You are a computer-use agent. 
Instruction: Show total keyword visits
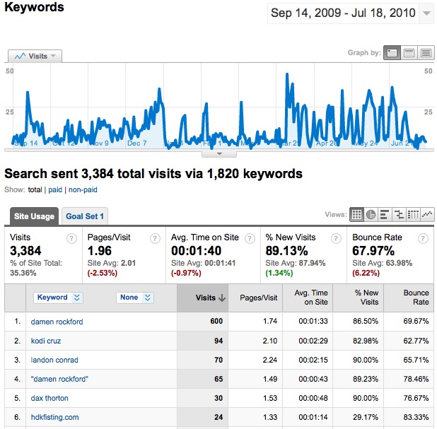coord(35,189)
